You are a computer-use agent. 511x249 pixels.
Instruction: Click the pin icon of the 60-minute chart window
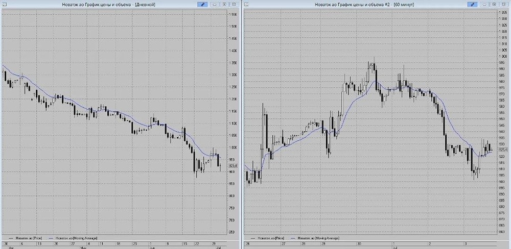(472, 5)
